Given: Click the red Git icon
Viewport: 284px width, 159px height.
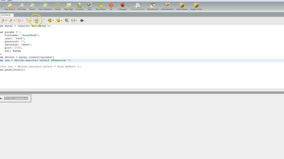Looking at the screenshot, I should [x=111, y=5].
